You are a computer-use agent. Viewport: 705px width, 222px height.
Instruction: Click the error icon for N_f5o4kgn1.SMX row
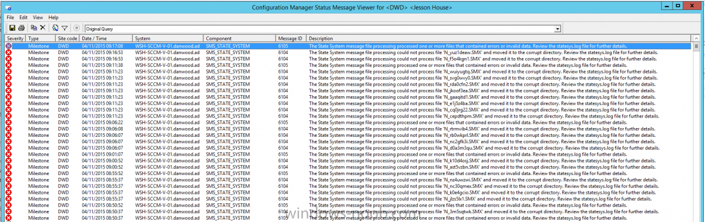coord(9,59)
